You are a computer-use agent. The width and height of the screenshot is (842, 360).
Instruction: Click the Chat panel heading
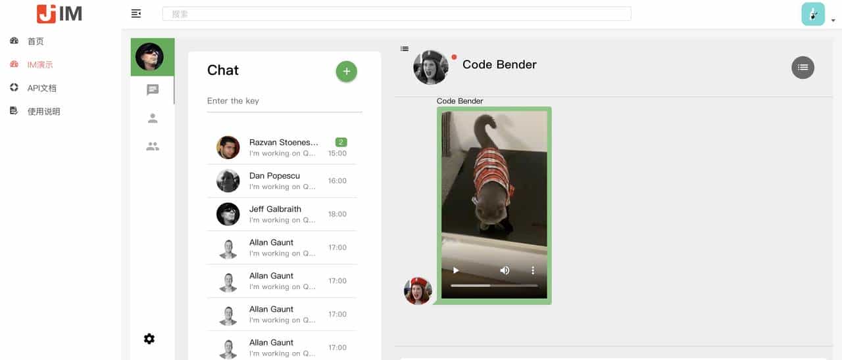pyautogui.click(x=223, y=70)
